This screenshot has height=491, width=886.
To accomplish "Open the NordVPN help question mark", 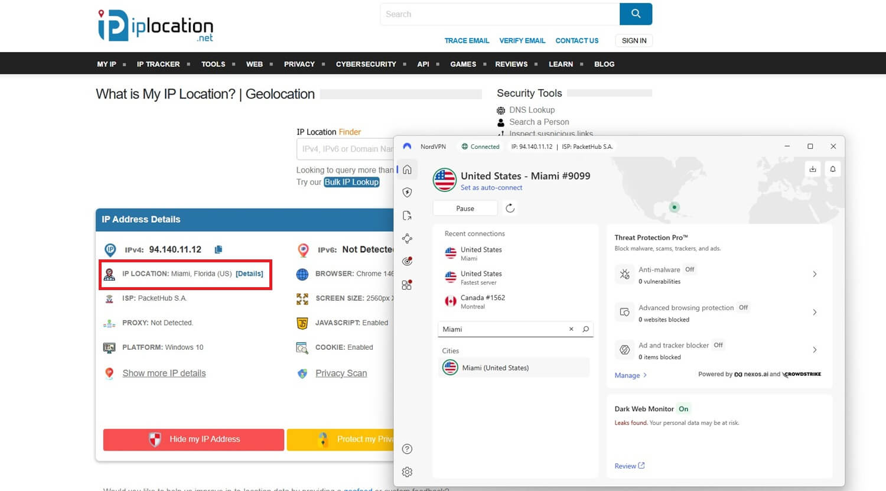I will click(407, 449).
